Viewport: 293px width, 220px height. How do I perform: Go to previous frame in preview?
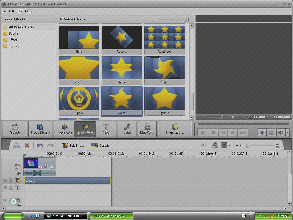click(x=223, y=133)
